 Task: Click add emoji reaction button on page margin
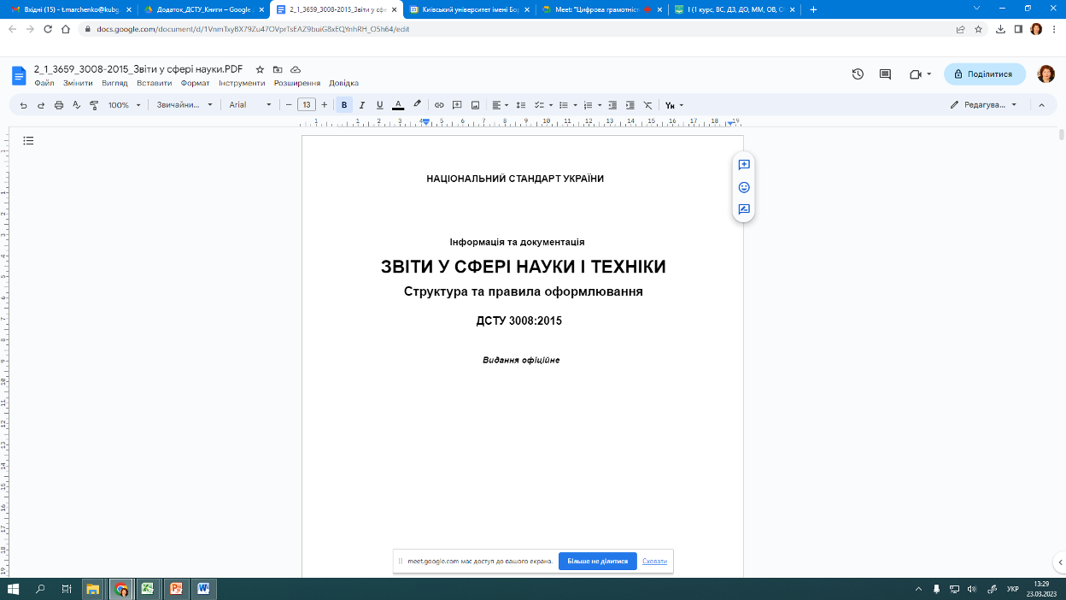744,187
